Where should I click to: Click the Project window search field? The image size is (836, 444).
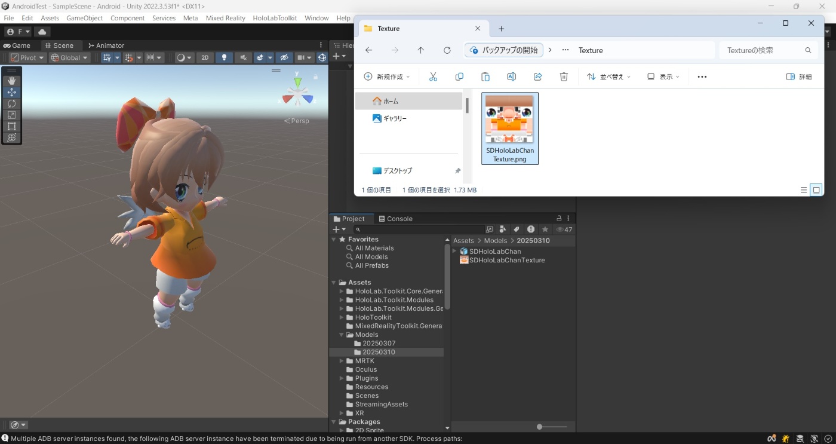click(419, 229)
